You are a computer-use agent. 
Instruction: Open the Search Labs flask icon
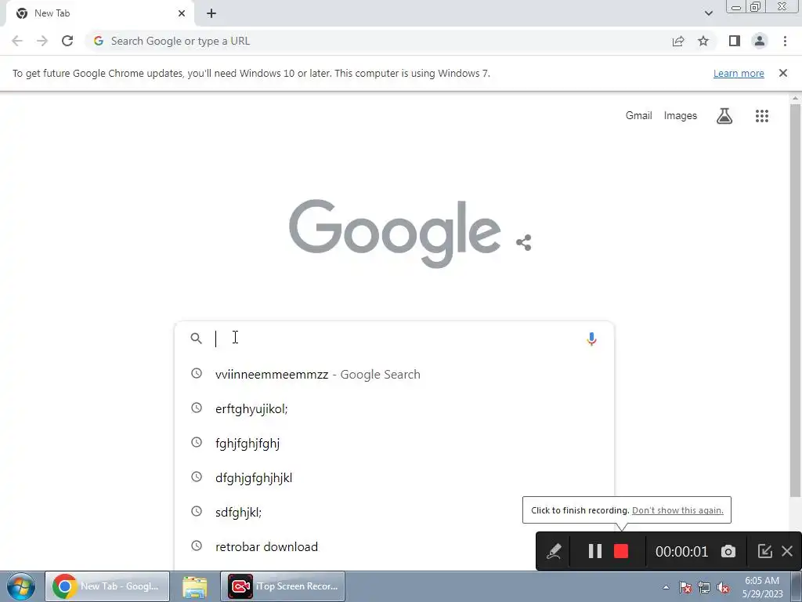click(x=724, y=116)
